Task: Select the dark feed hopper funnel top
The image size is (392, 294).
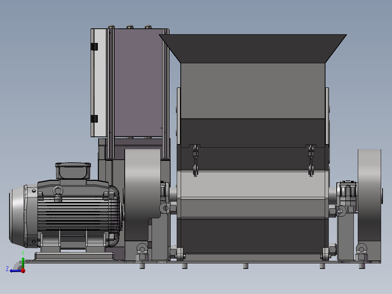Action: coord(253,48)
